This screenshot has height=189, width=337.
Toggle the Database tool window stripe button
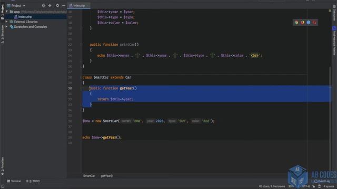click(334, 13)
